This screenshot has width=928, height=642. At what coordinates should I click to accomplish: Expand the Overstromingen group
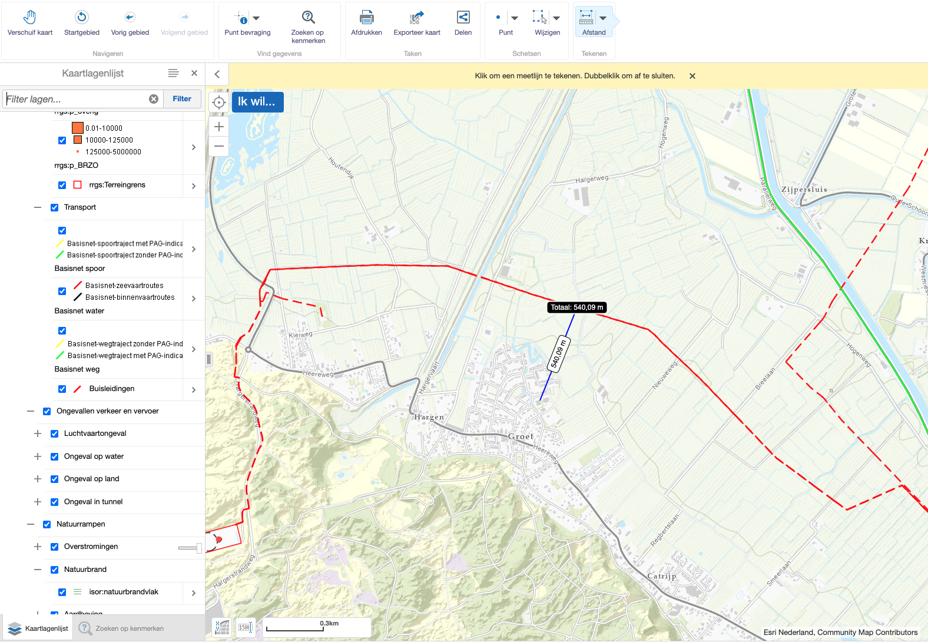pyautogui.click(x=38, y=547)
